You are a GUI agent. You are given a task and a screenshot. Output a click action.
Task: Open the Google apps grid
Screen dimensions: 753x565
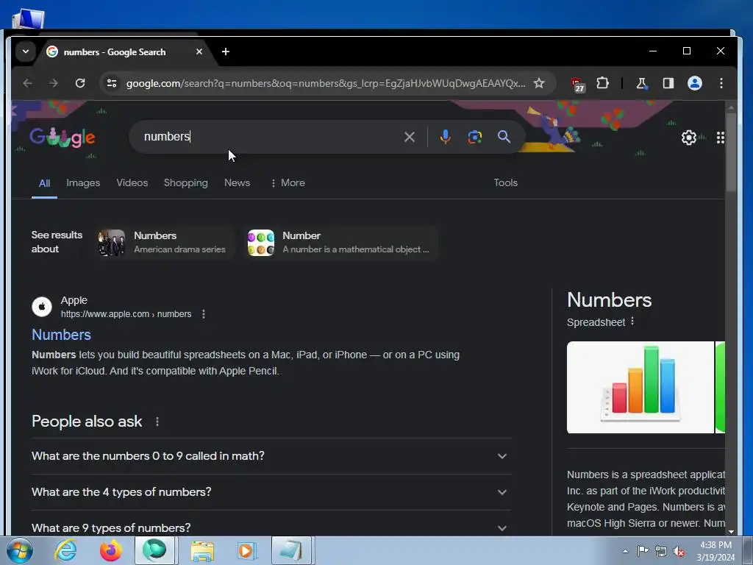(720, 138)
